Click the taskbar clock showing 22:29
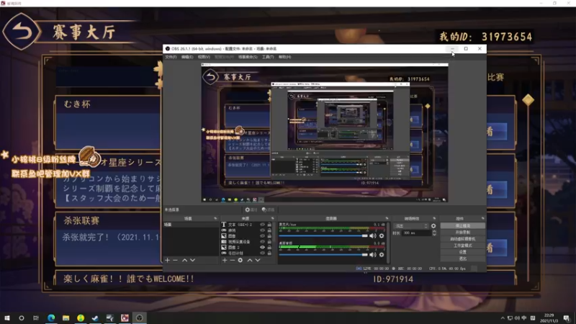 (x=549, y=318)
